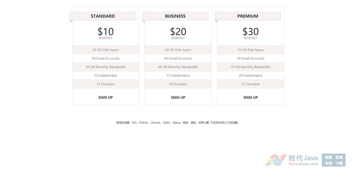The width and height of the screenshot is (356, 179).
Task: Open the 手册 manual link
Action: pyautogui.click(x=329, y=163)
